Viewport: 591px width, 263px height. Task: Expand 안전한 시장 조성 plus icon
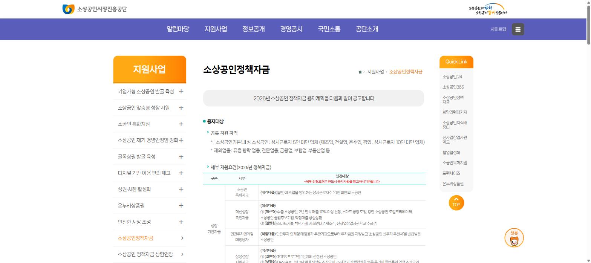point(181,222)
